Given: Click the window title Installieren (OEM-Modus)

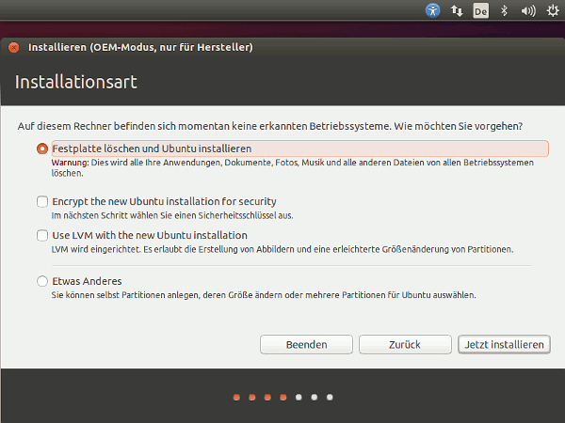Looking at the screenshot, I should click(x=140, y=48).
